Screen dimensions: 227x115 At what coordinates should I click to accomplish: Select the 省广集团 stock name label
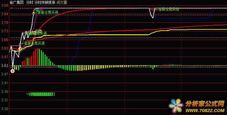(x=16, y=2)
